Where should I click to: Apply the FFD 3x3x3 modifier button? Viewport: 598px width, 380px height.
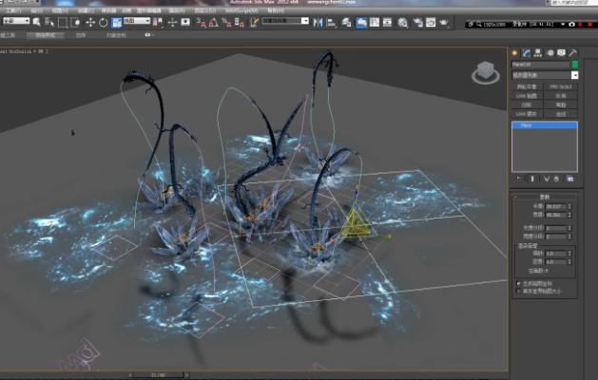[x=561, y=86]
